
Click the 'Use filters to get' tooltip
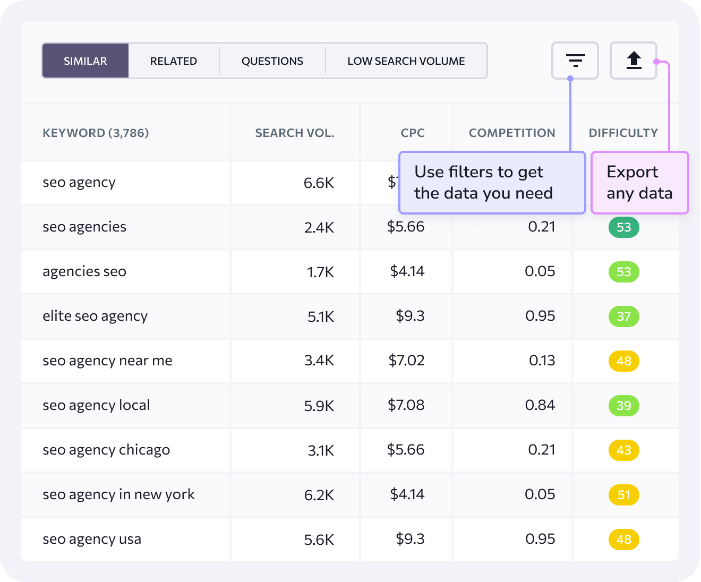coord(492,183)
